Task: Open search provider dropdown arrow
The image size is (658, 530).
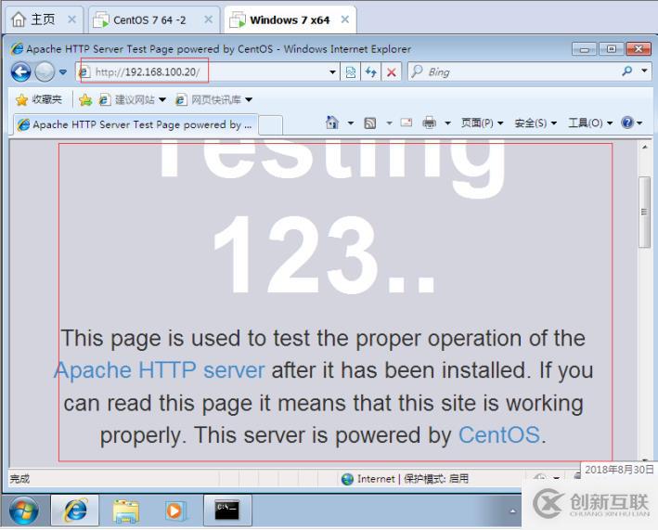Action: coord(644,71)
